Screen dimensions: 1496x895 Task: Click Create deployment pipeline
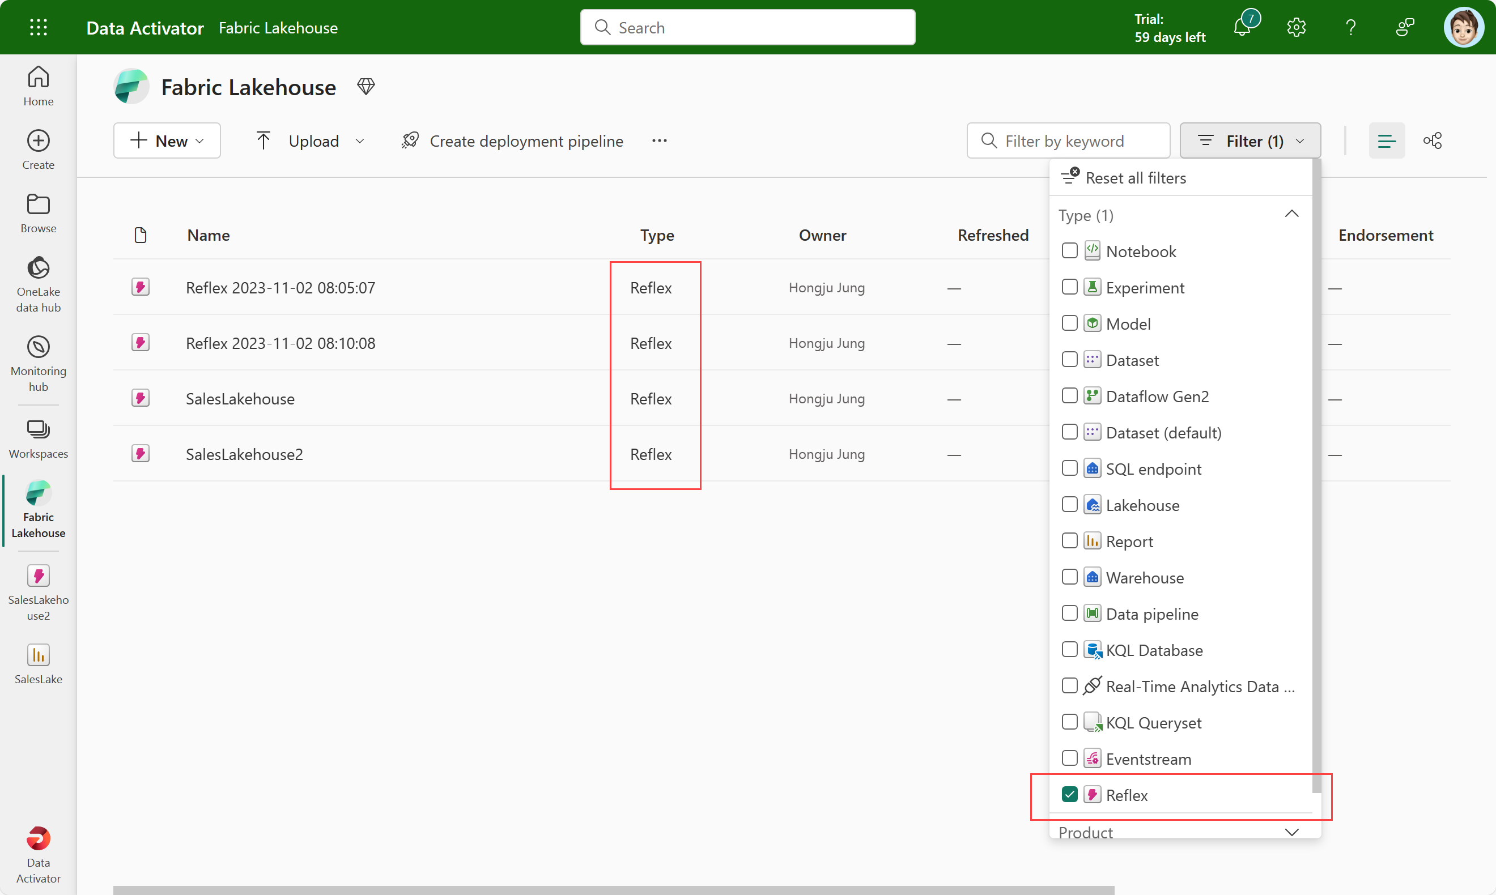513,140
